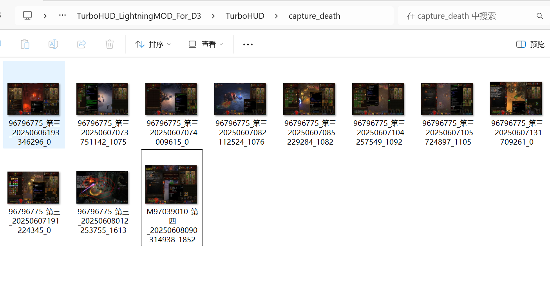Click the Share icon in the toolbar

click(x=81, y=44)
